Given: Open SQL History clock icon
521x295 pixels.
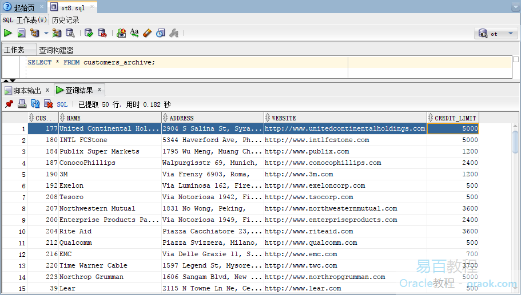Looking at the screenshot, I should point(160,33).
